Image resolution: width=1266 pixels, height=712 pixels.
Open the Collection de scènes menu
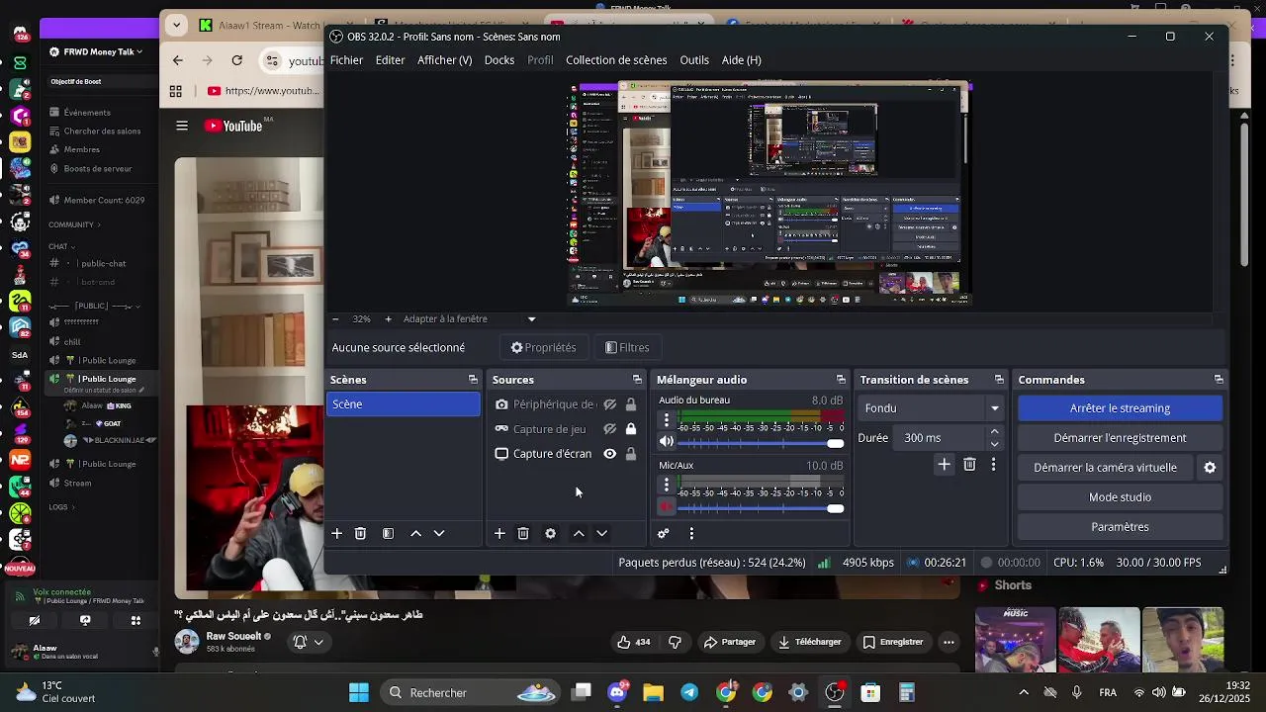click(616, 60)
